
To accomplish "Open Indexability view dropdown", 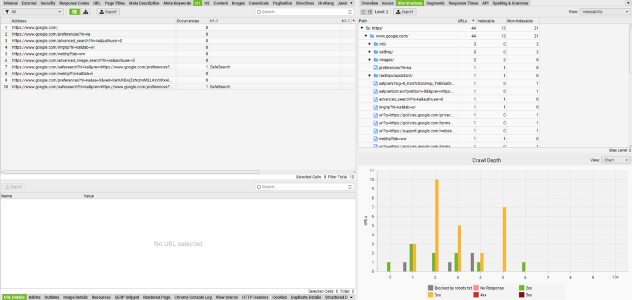I will (605, 12).
